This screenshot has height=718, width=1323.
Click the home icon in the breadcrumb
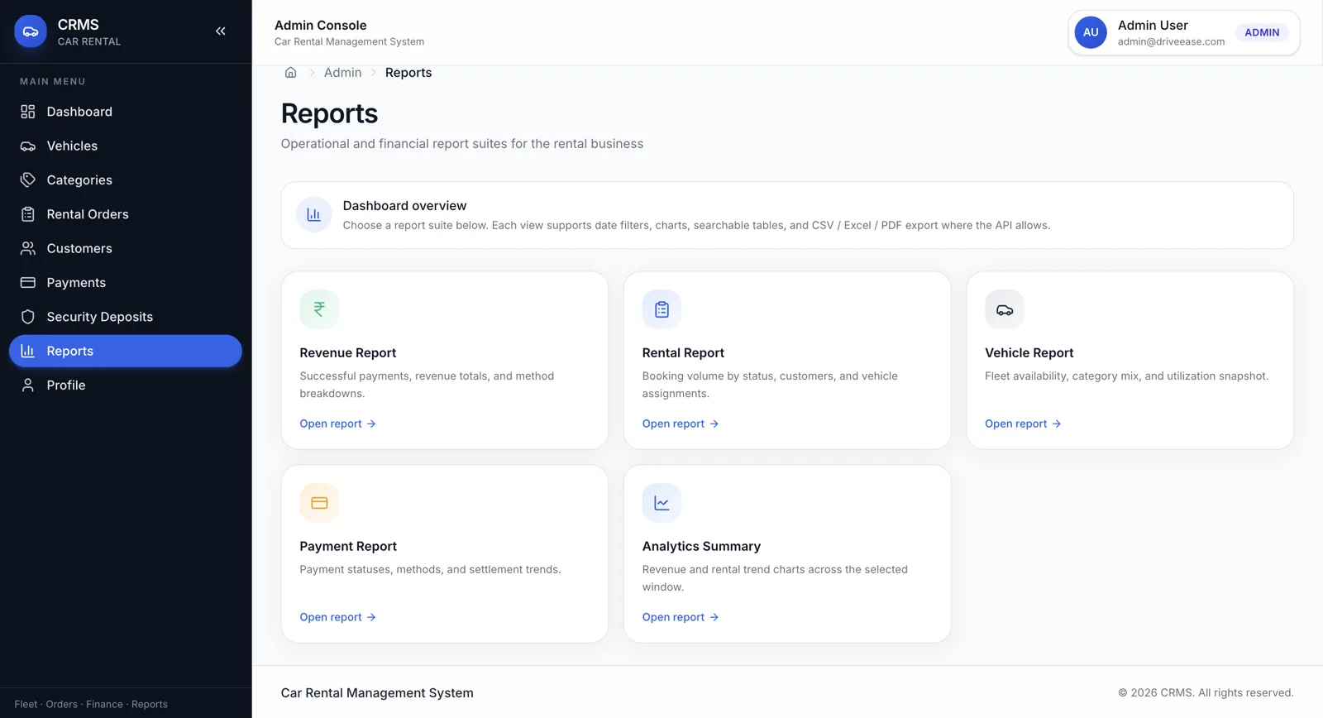pyautogui.click(x=291, y=73)
